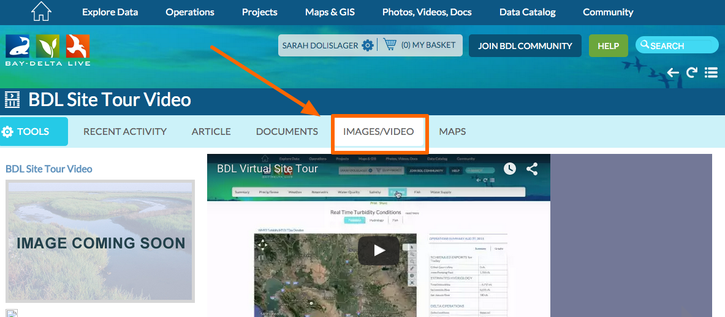Click the Watch Later clock icon on video
Image resolution: width=725 pixels, height=317 pixels.
pos(509,169)
